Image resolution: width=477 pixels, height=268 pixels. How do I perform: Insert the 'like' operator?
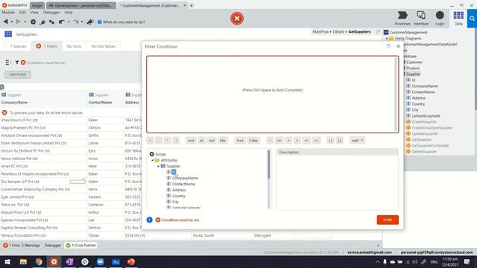coord(223,141)
